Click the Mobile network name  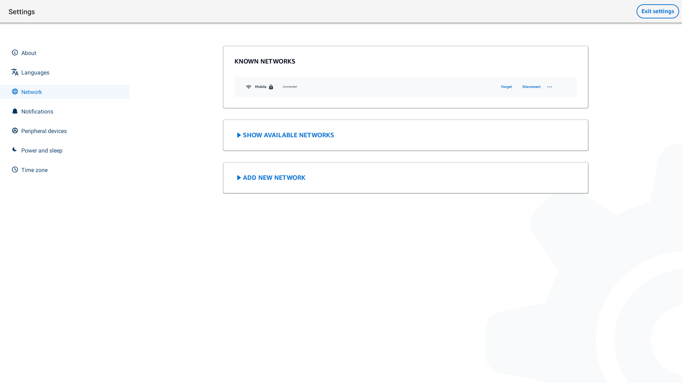pos(261,87)
